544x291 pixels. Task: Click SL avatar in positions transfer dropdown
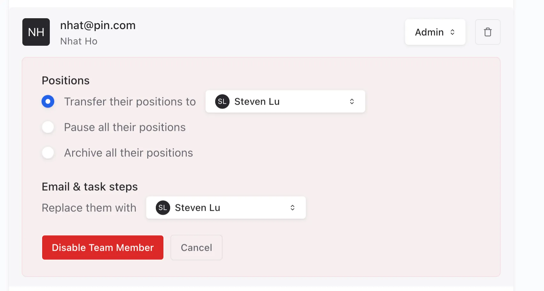point(222,101)
